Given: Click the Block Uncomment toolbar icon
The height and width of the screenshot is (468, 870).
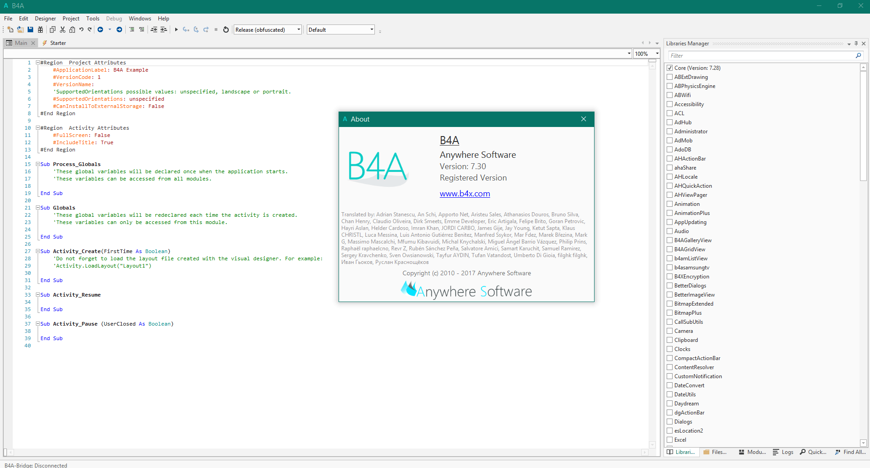Looking at the screenshot, I should tap(142, 29).
